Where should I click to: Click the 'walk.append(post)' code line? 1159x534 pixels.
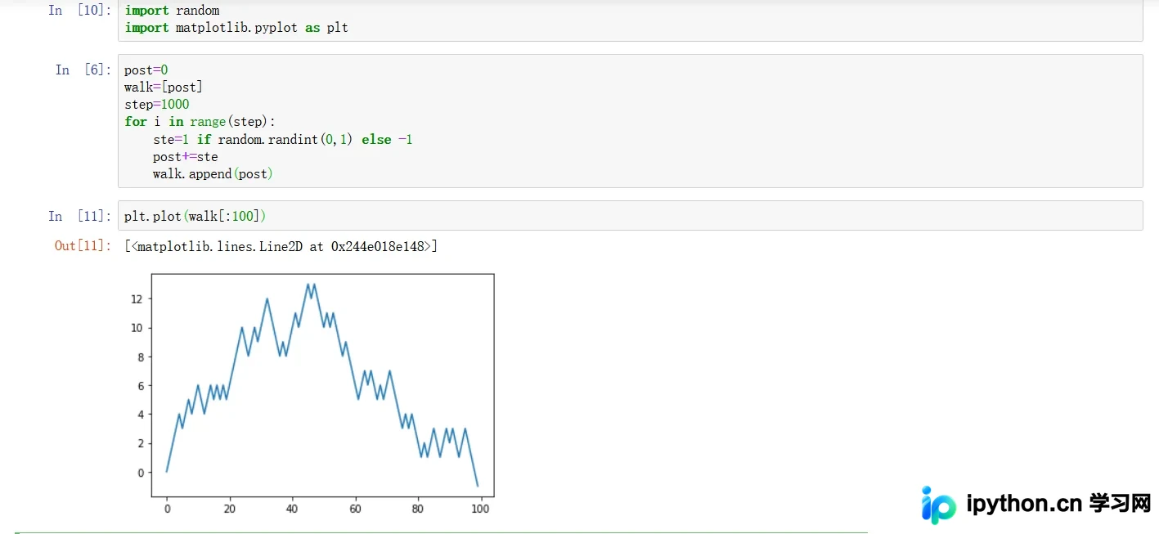213,174
